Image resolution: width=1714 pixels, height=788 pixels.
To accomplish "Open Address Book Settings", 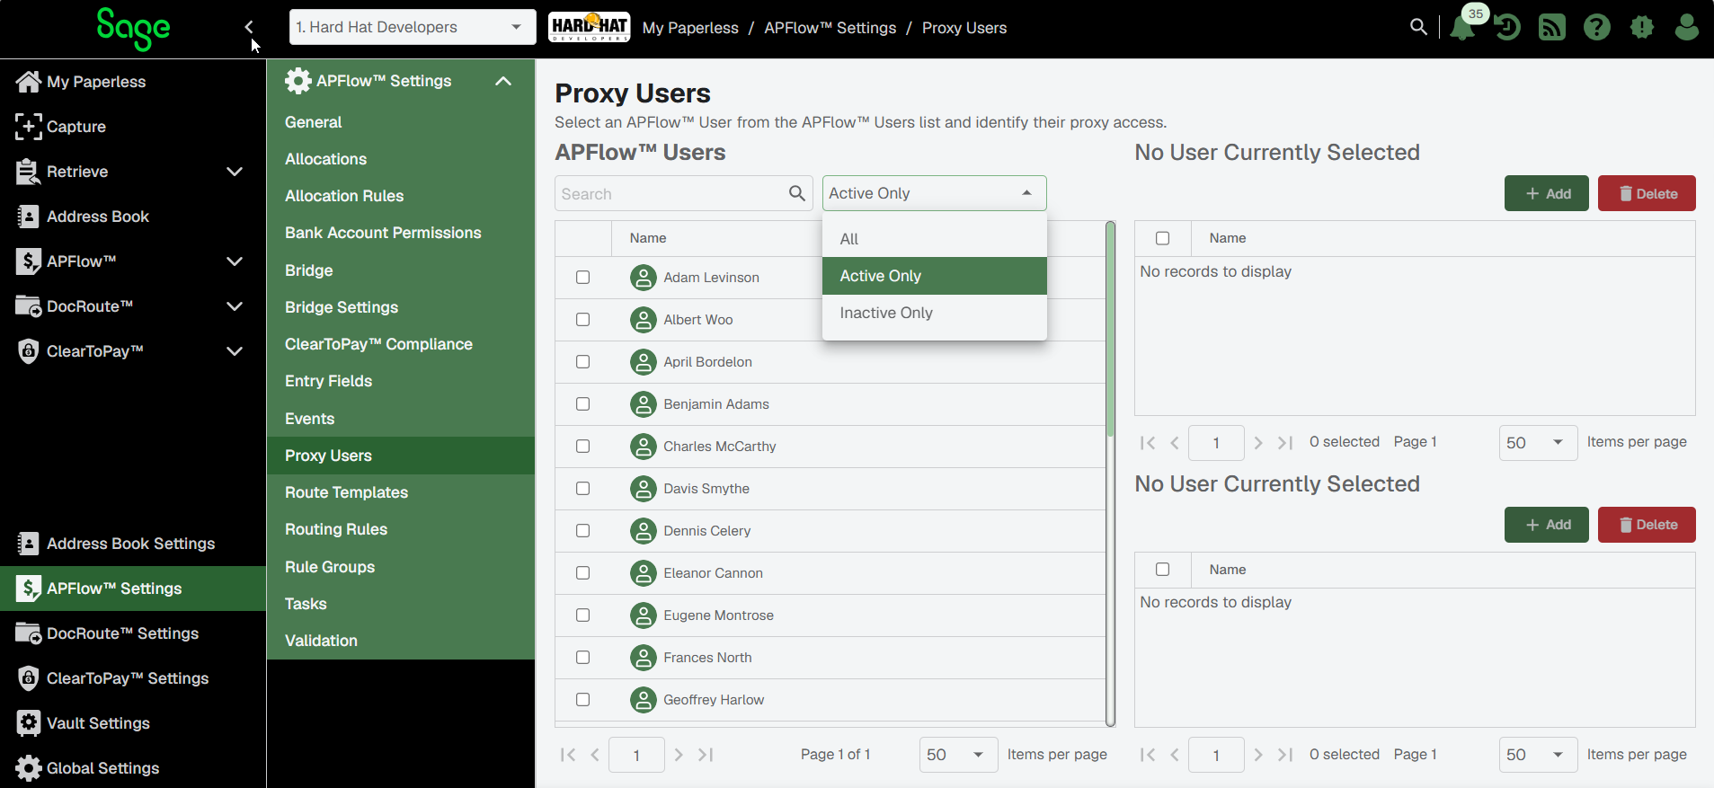I will pyautogui.click(x=132, y=544).
